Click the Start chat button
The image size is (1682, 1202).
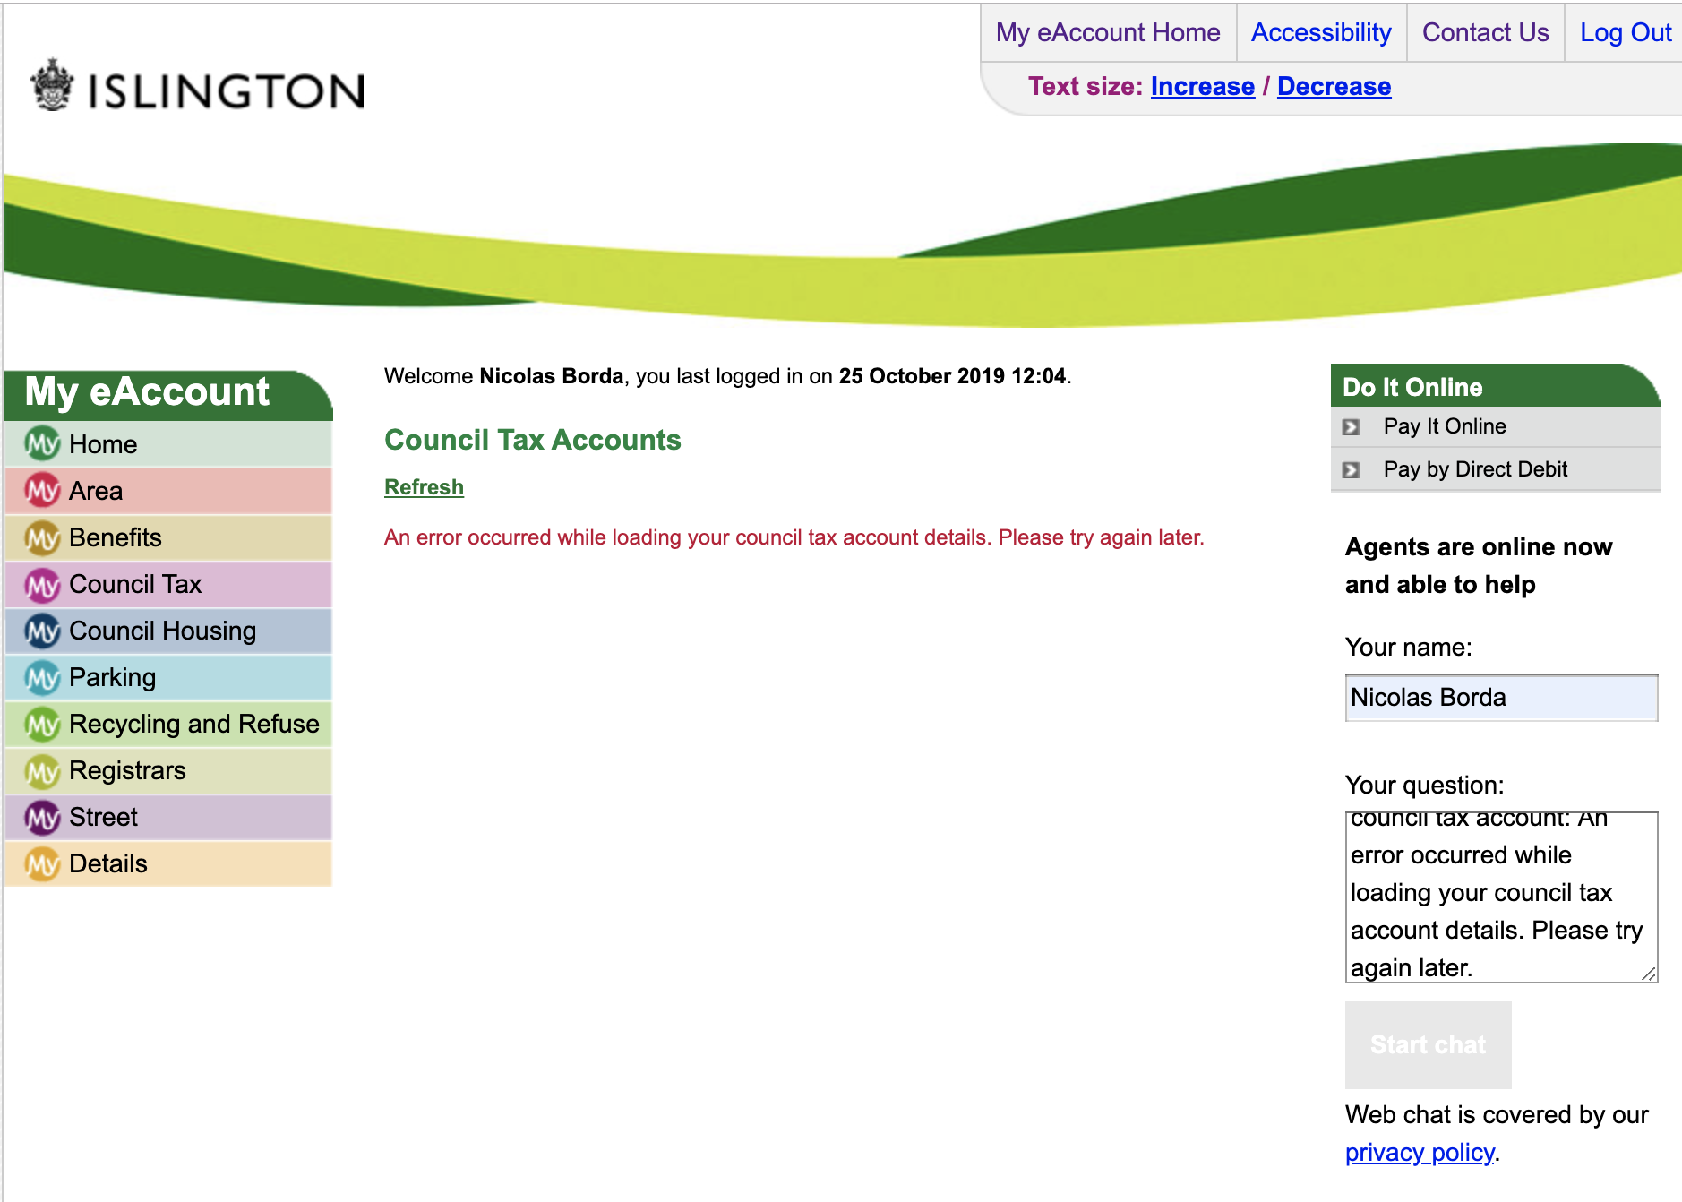pyautogui.click(x=1428, y=1044)
